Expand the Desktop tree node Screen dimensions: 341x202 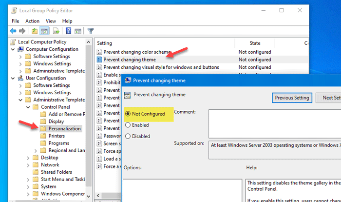point(28,158)
